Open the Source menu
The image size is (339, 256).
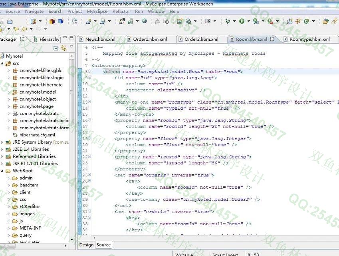coord(13,11)
